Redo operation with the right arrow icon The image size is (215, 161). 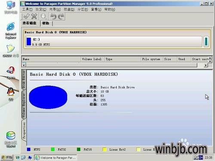(61, 16)
